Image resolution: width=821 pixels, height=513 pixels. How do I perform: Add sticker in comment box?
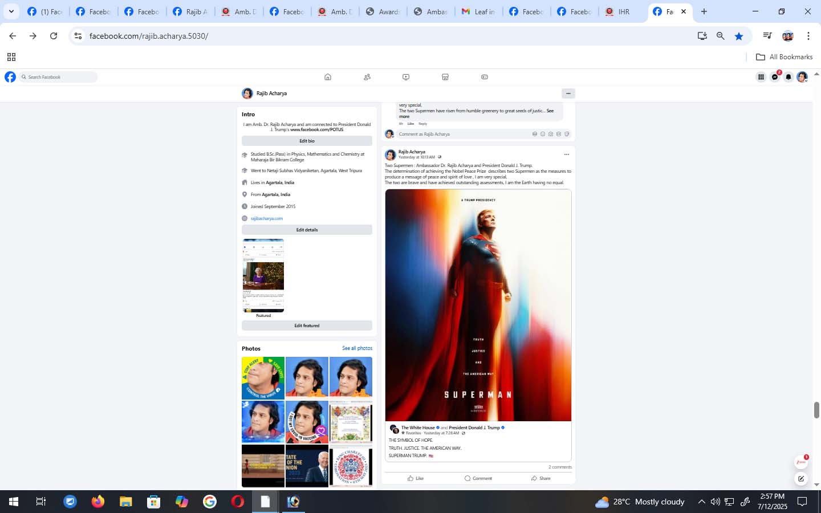tap(567, 134)
